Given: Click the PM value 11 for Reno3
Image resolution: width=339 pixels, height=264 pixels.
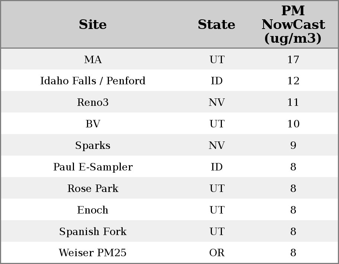Looking at the screenshot, I should coord(293,102).
